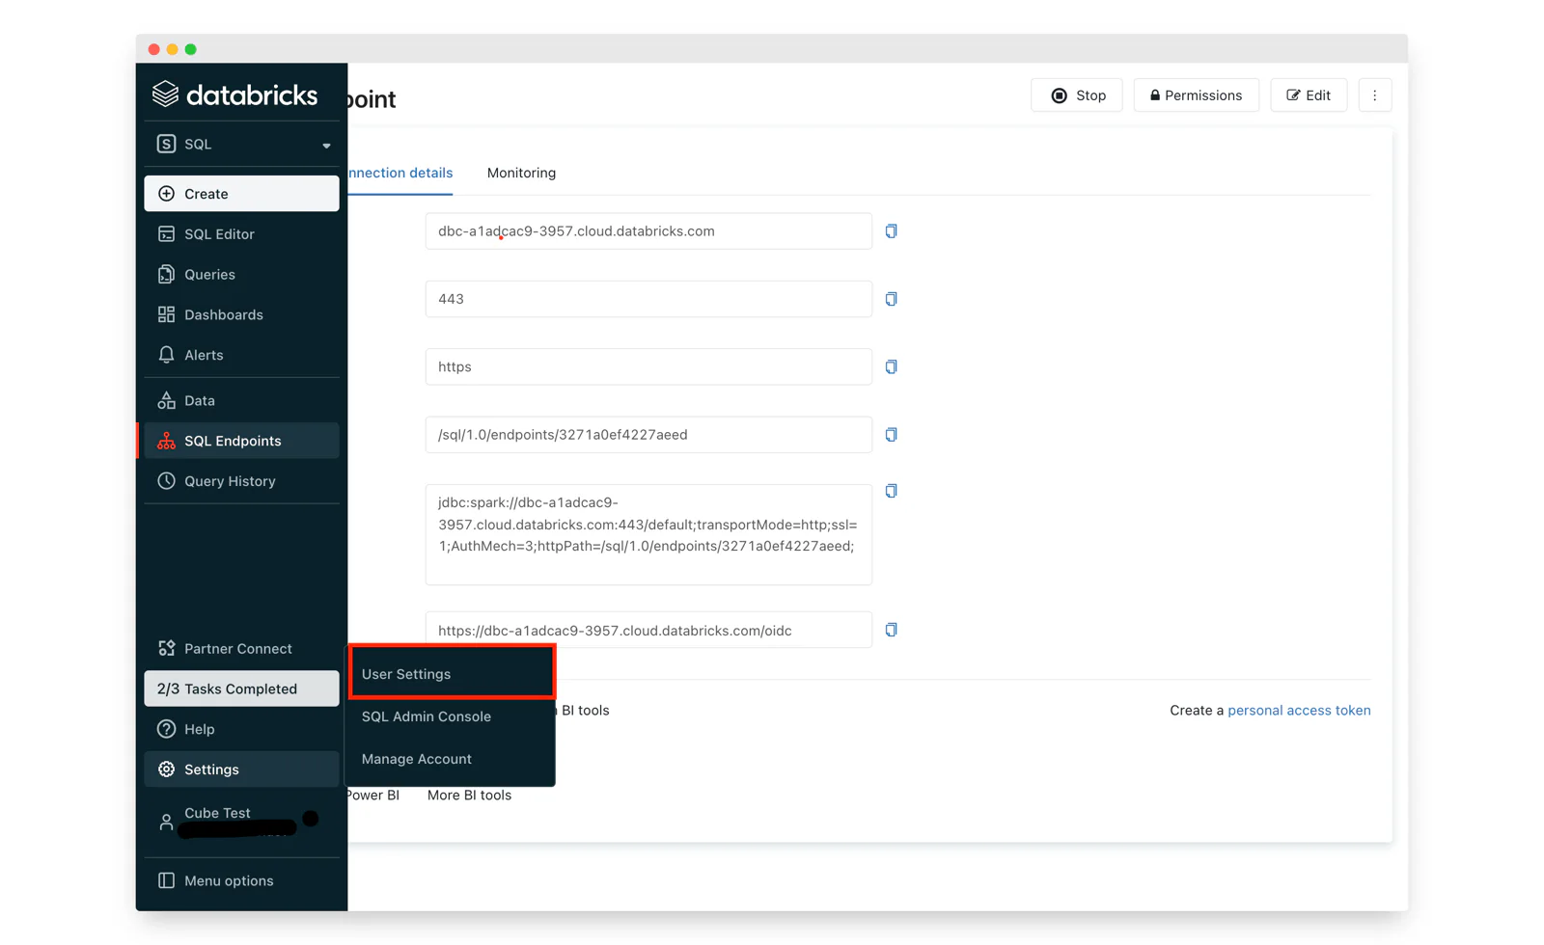The image size is (1544, 945).
Task: Open Partner Connect
Action: 241,649
